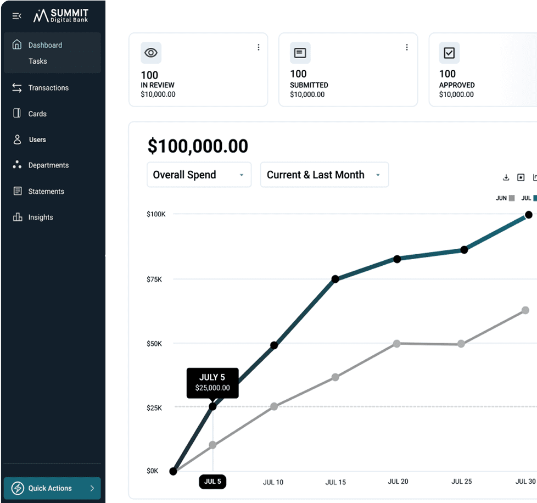Select the July 25 dark line data point
The height and width of the screenshot is (503, 537).
pyautogui.click(x=464, y=250)
